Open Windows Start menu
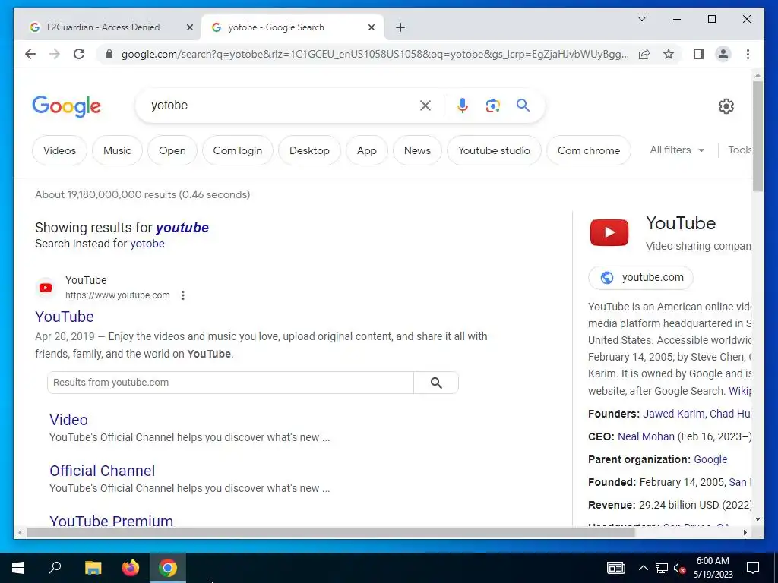Image resolution: width=778 pixels, height=583 pixels. (x=18, y=568)
